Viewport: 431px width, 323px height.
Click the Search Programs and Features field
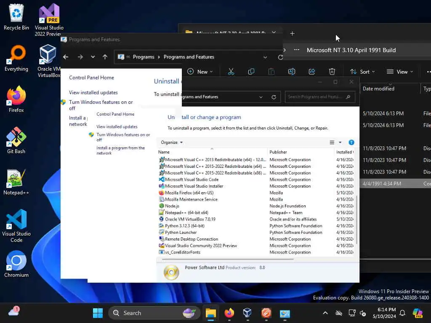coord(320,97)
